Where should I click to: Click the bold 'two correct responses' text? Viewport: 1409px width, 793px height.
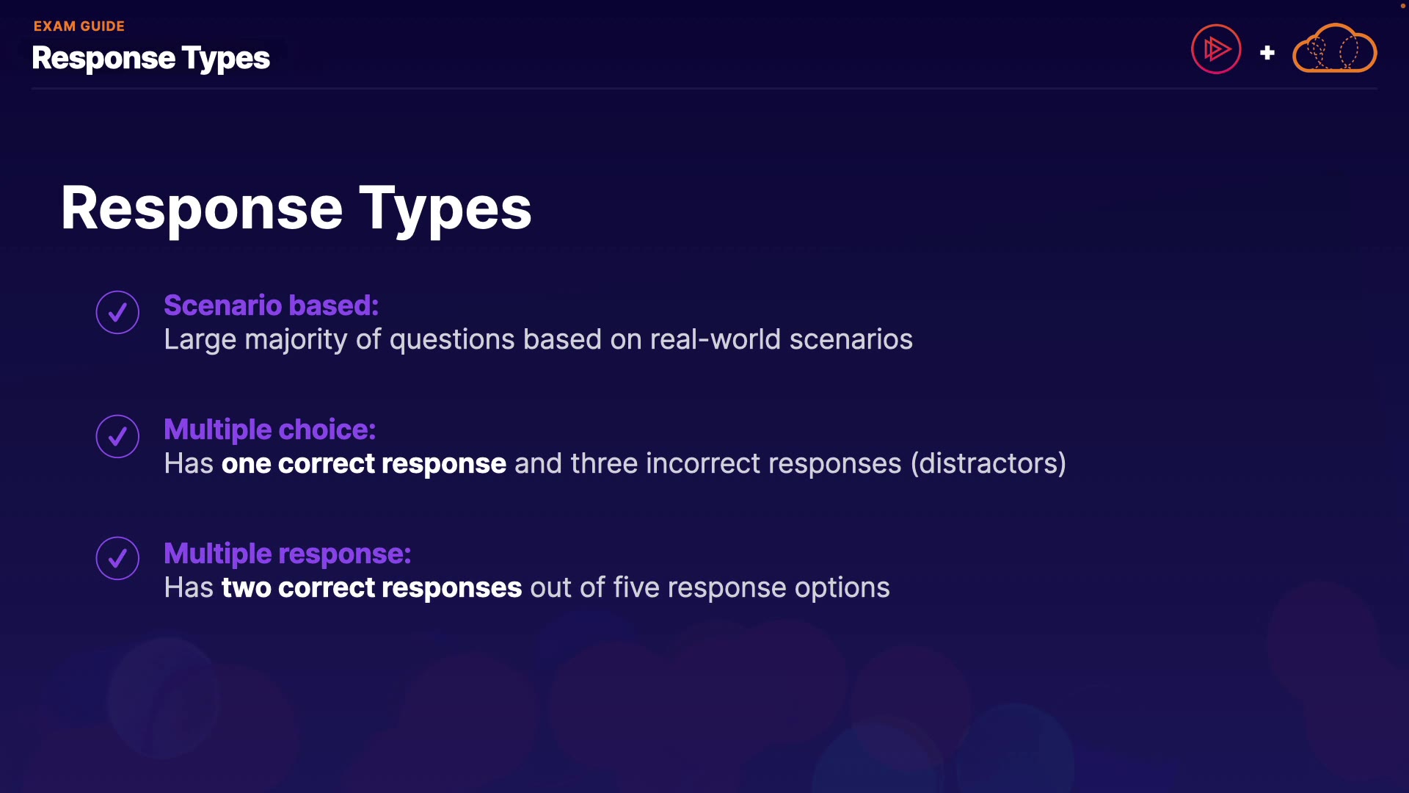(x=371, y=588)
